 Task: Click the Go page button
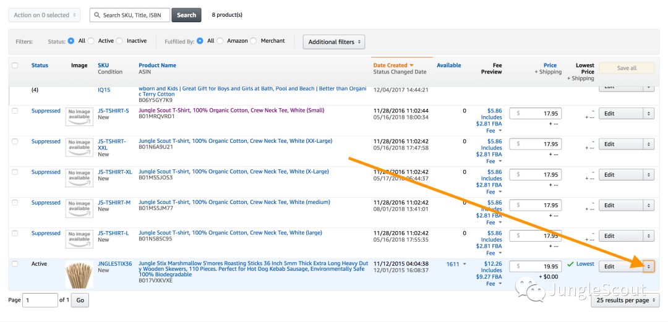point(79,300)
